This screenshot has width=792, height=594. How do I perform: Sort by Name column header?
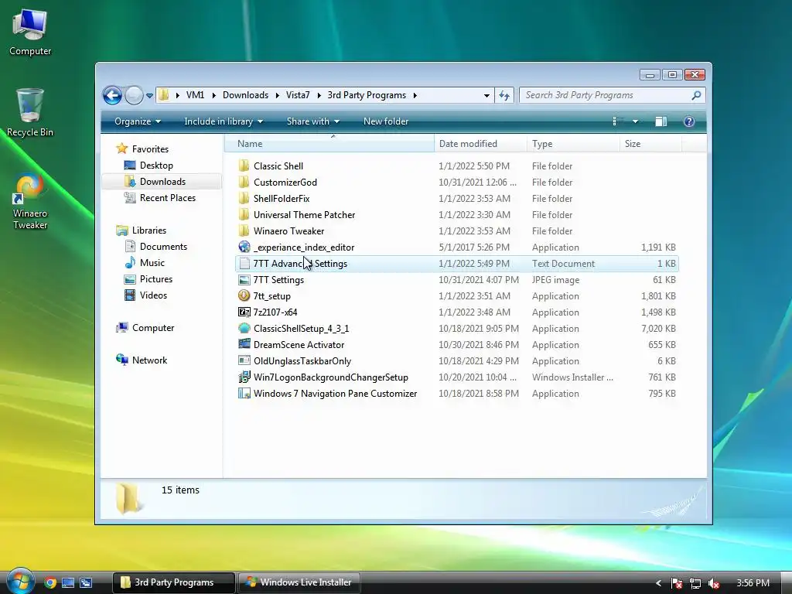329,143
